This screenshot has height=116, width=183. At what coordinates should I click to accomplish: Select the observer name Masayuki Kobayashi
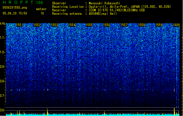point(104,3)
